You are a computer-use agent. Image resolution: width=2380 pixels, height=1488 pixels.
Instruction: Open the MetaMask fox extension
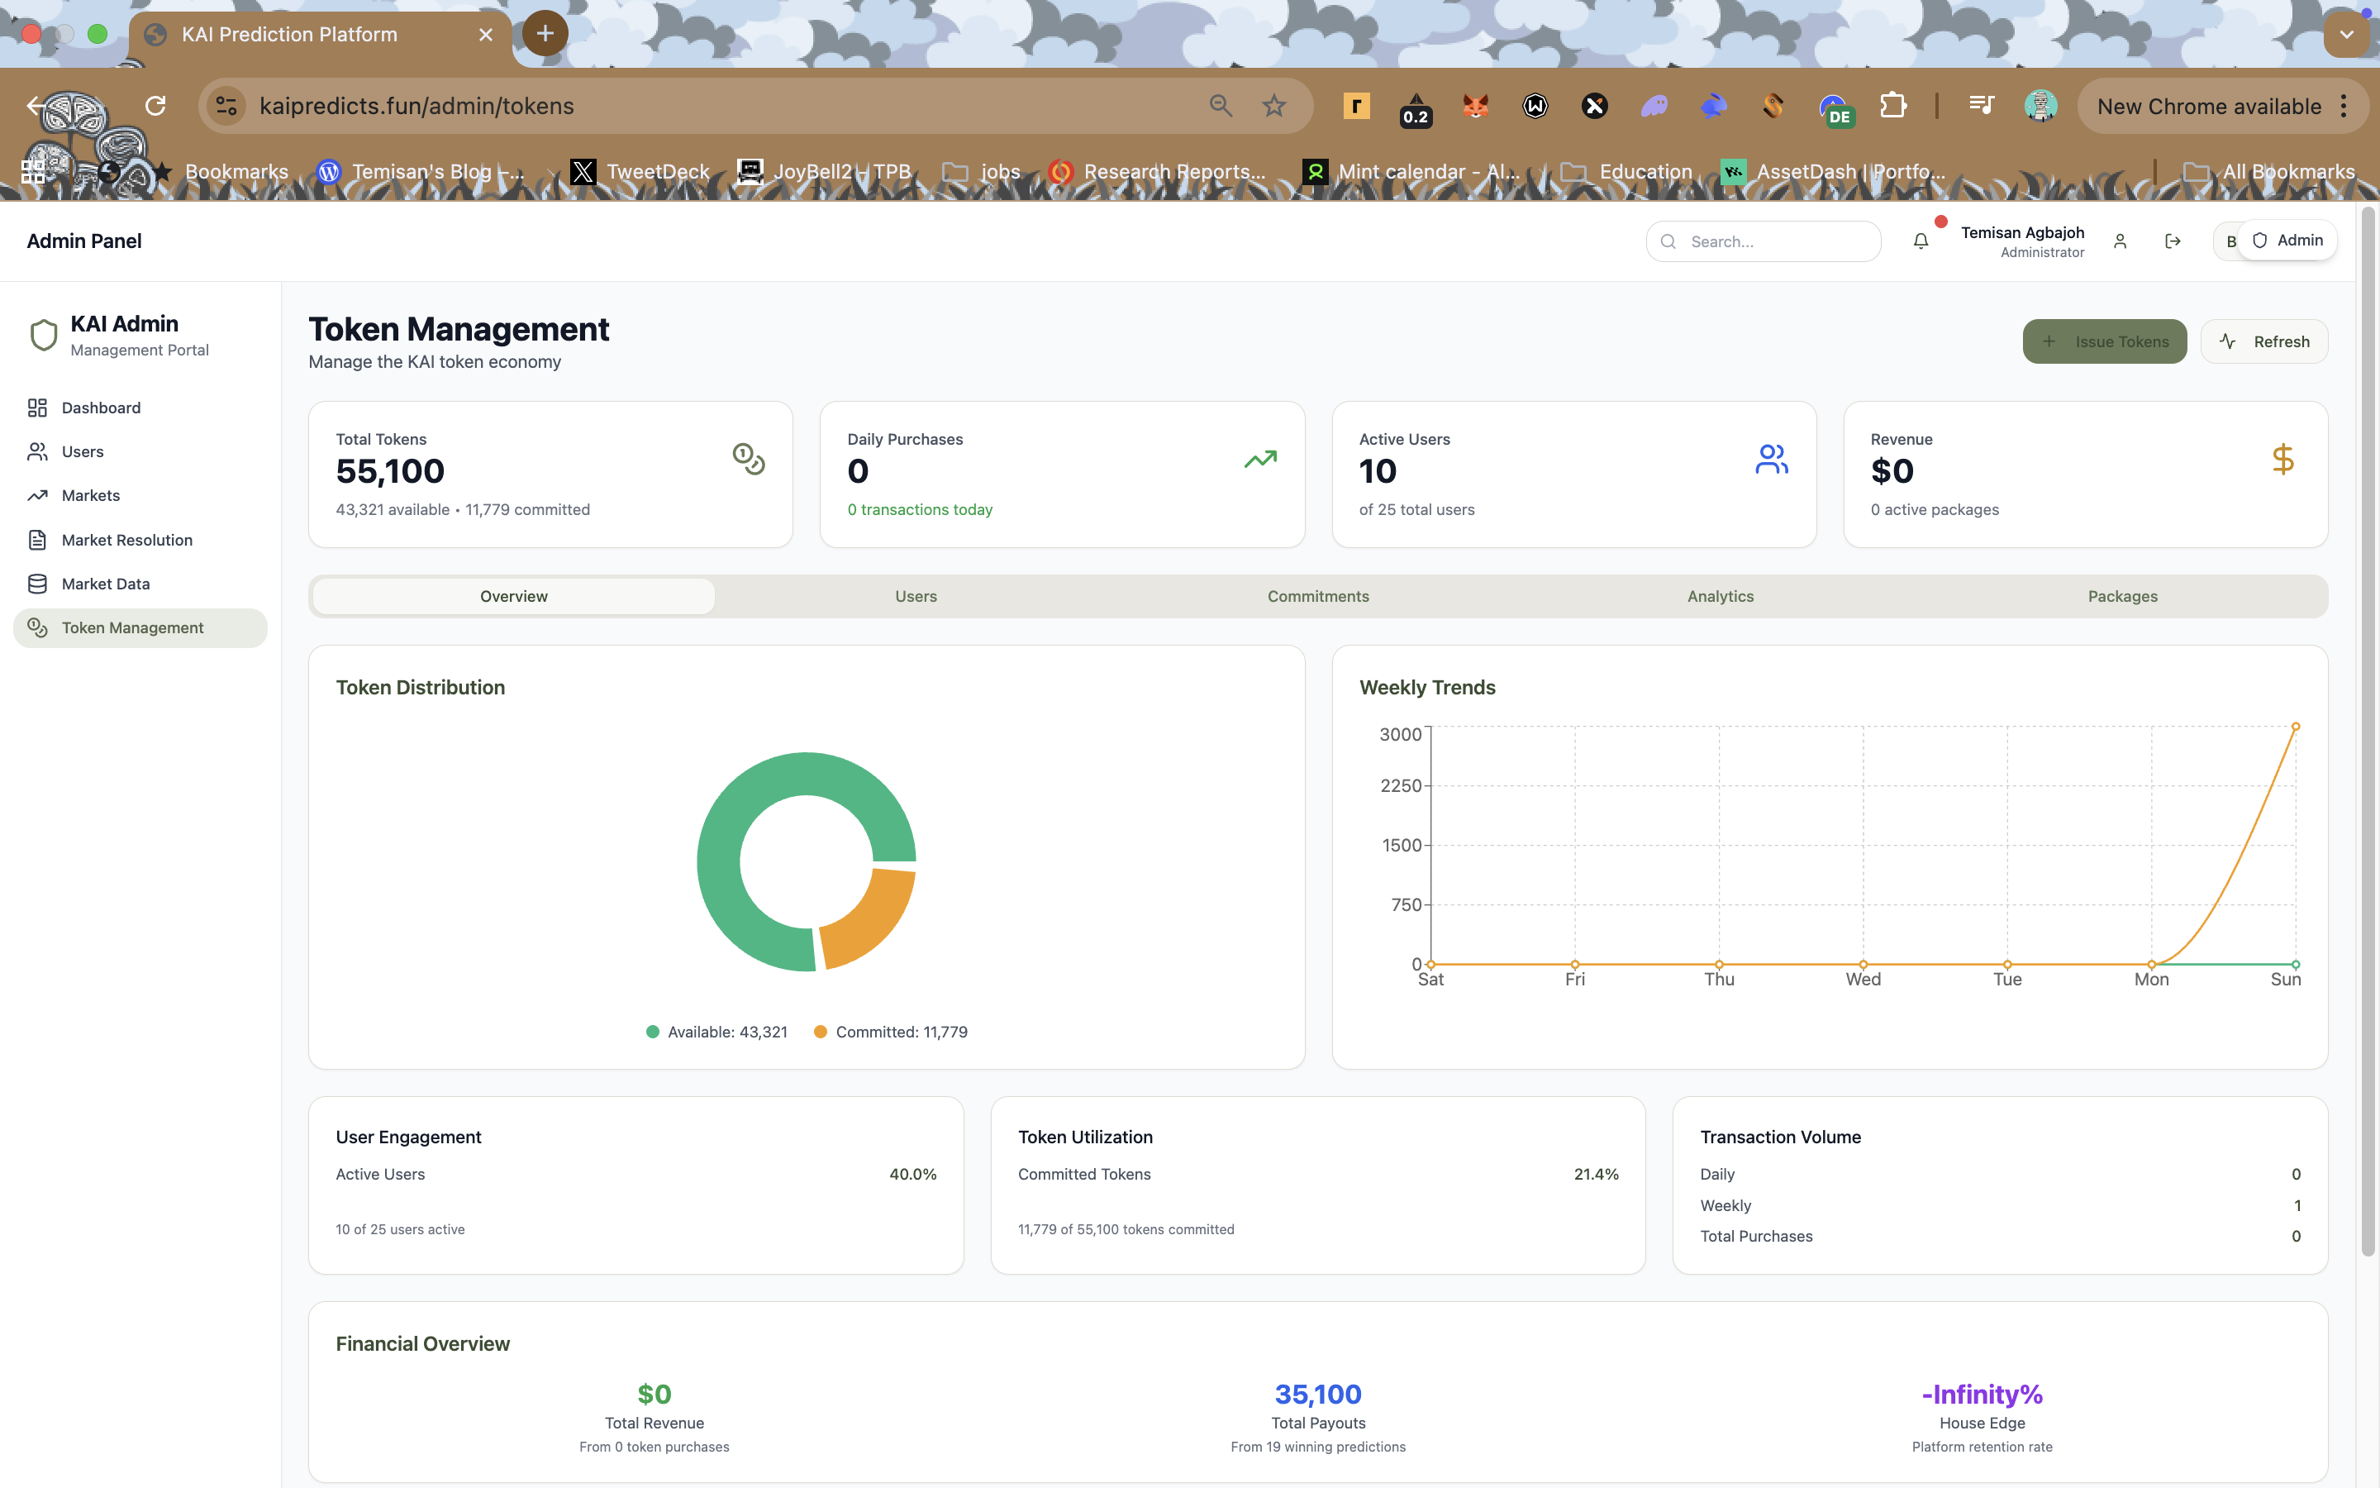[x=1475, y=107]
